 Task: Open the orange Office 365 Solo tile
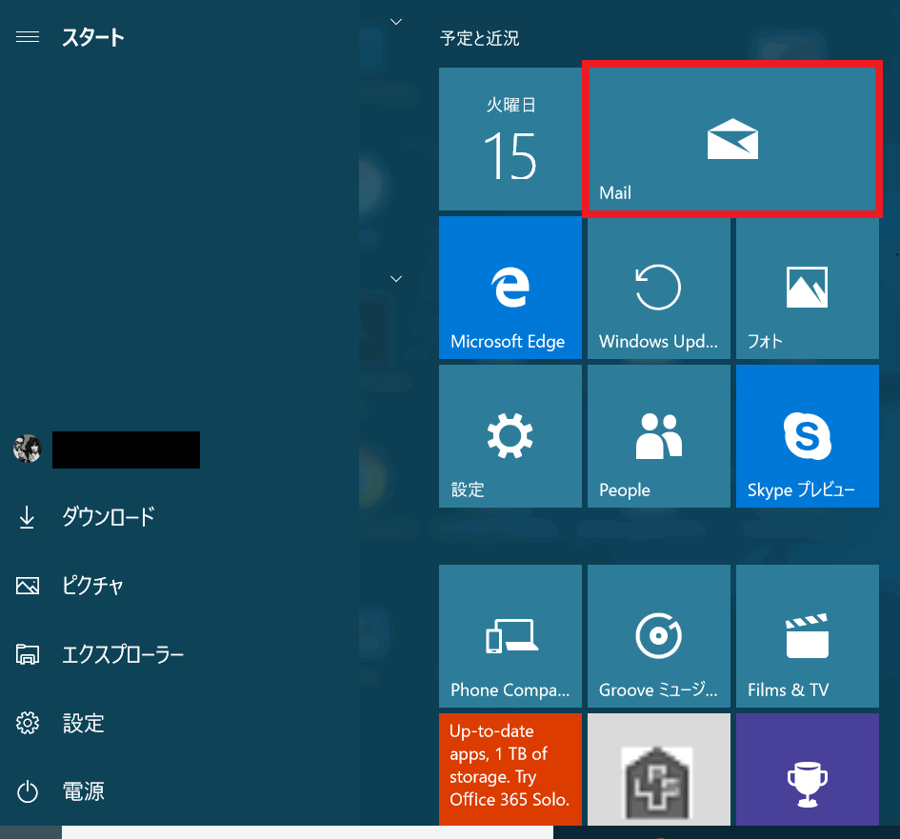tap(510, 769)
